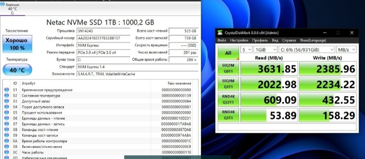Screen dimensions: 365x159
Task: Select raw value 0000000010D231
Action: 176,118
